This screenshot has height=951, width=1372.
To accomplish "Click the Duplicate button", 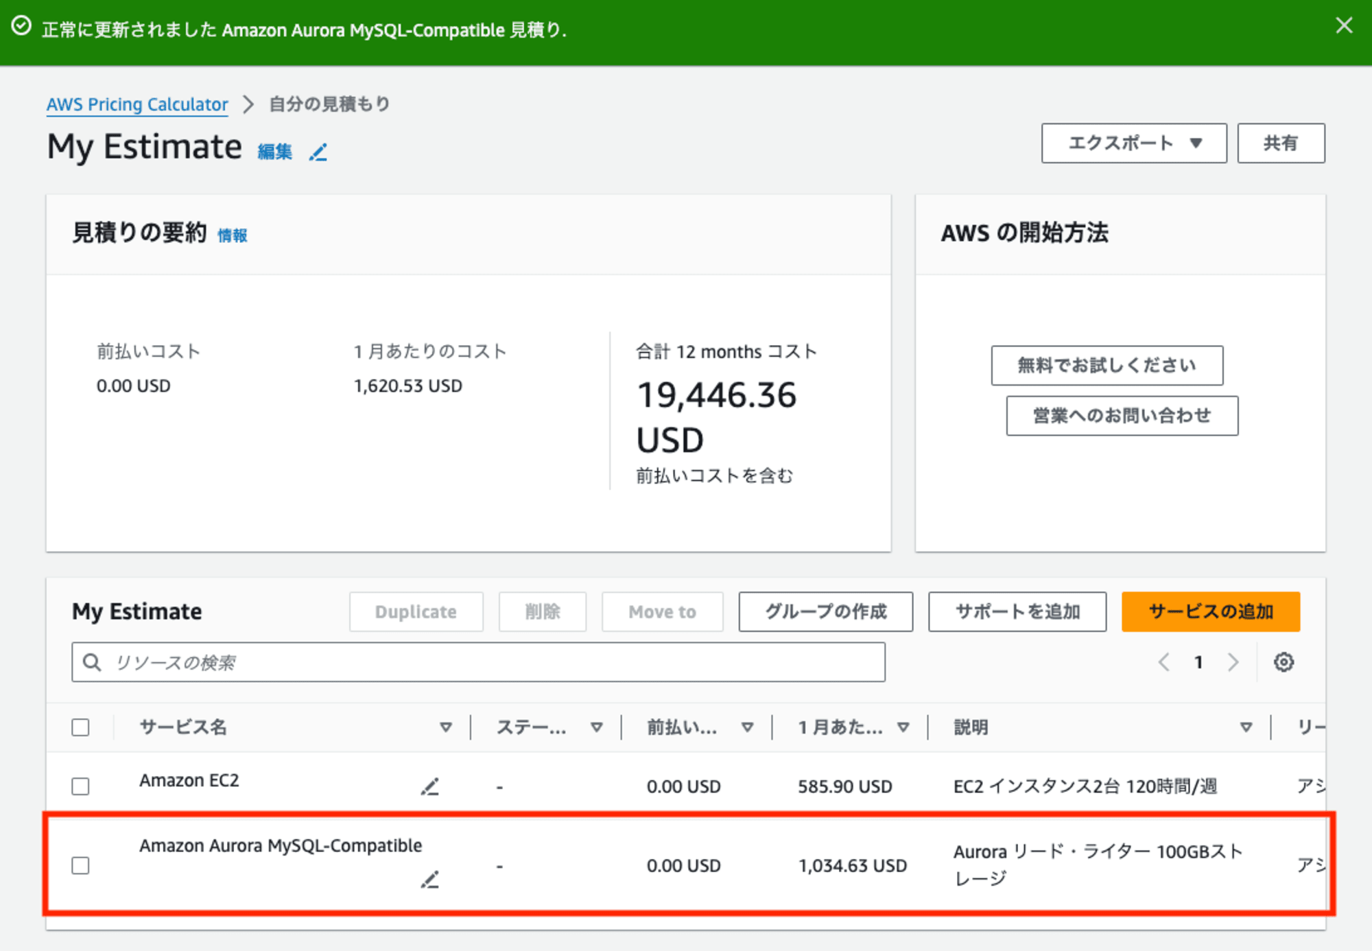I will (416, 611).
